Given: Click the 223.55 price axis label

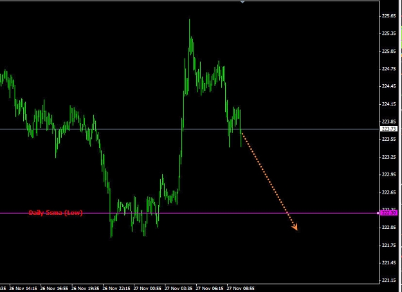Looking at the screenshot, I should pyautogui.click(x=388, y=139).
